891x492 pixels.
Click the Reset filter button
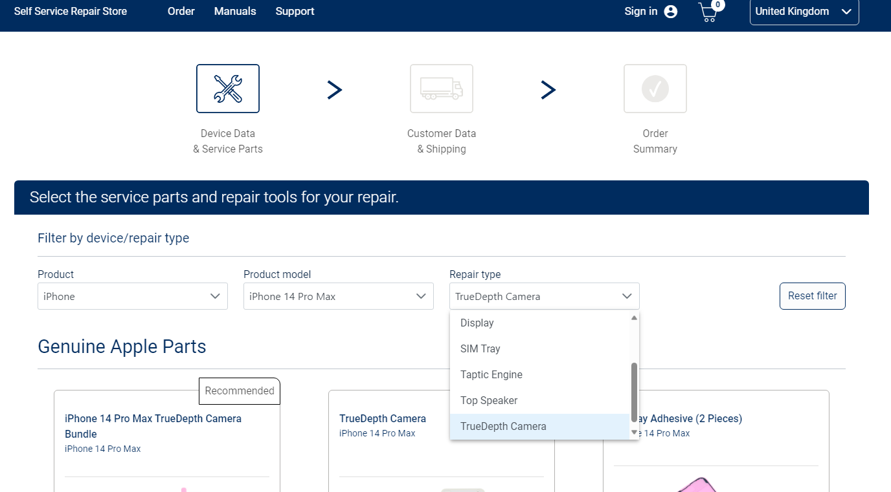coord(813,296)
